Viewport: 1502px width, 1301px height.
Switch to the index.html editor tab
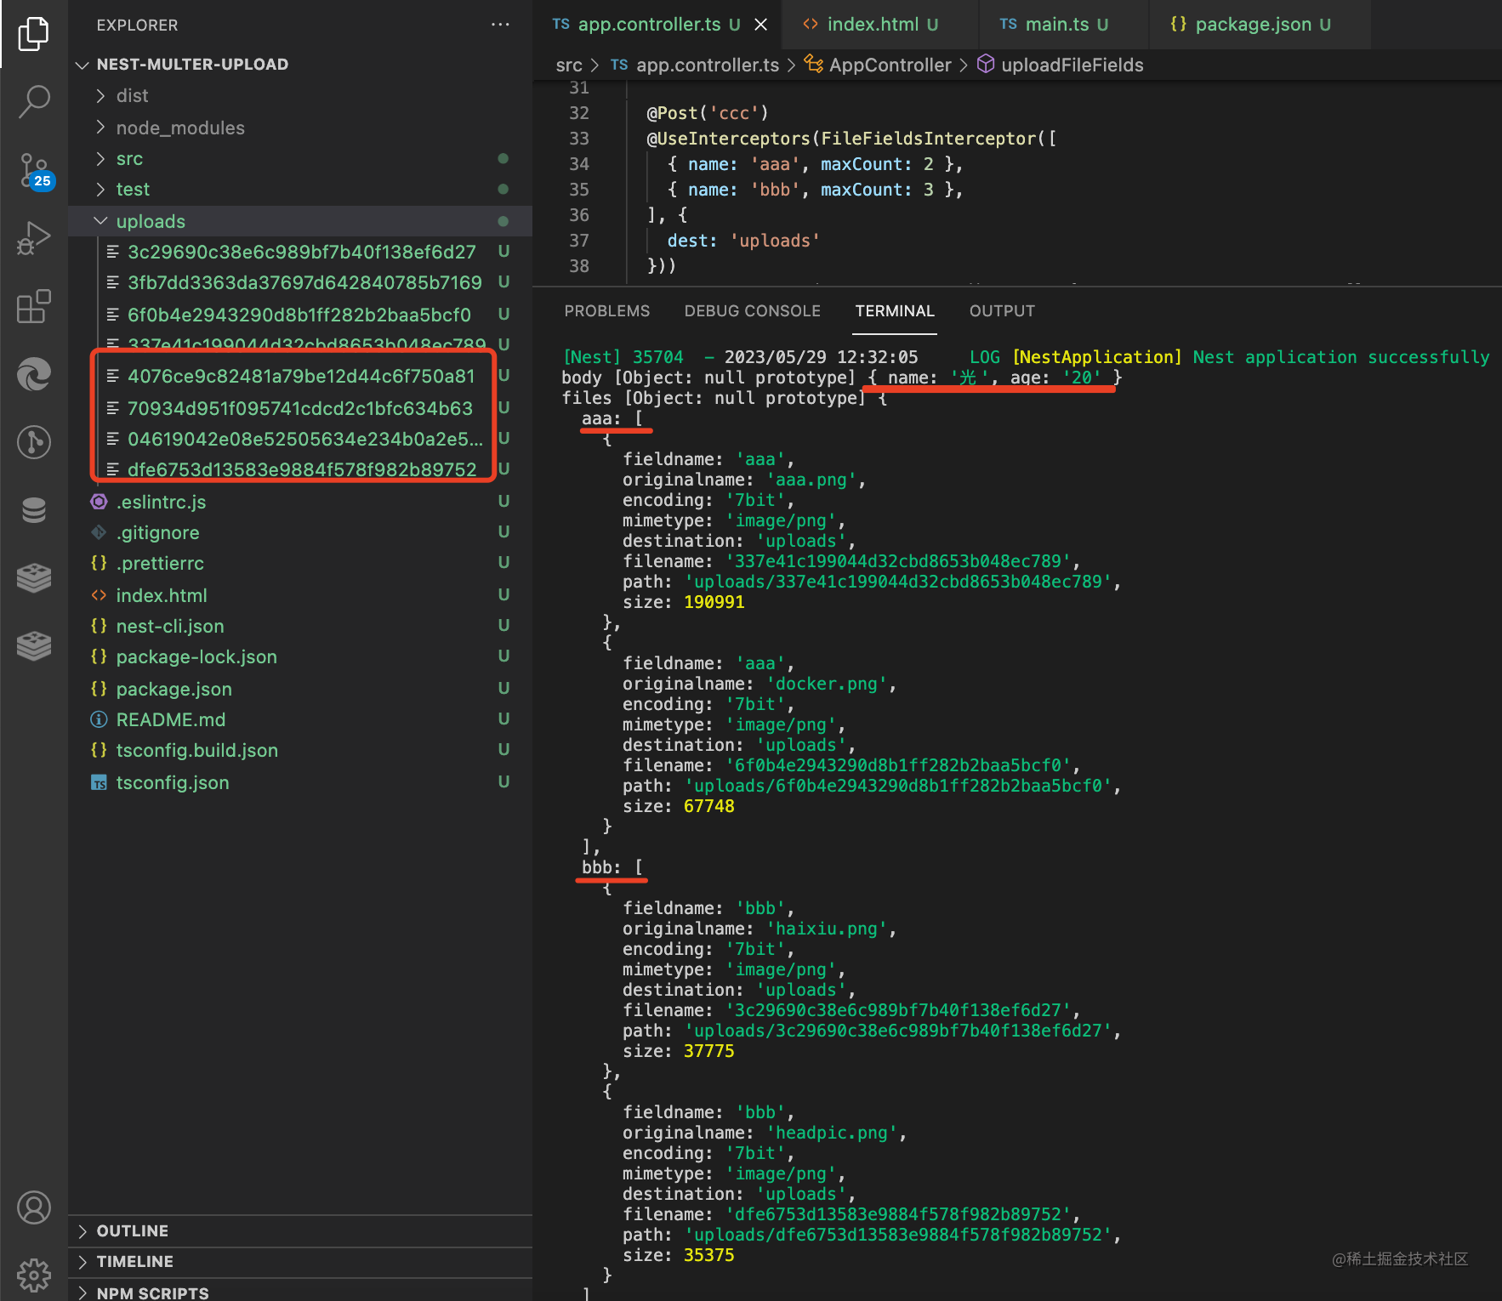pos(872,25)
